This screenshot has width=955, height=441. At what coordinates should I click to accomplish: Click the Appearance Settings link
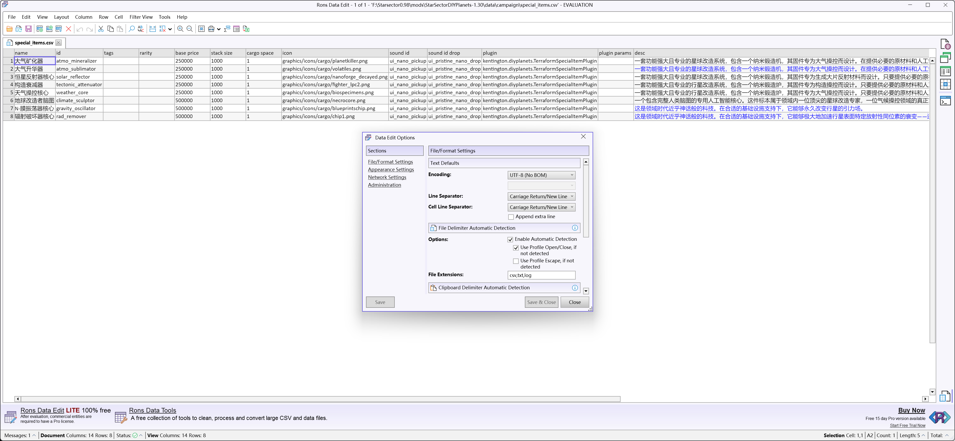click(391, 169)
